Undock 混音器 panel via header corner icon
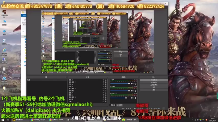This screenshot has width=218, height=122. pos(138,77)
